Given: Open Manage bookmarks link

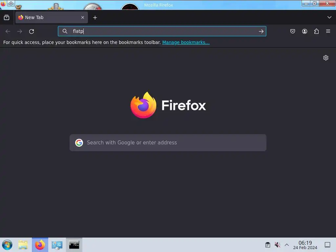Looking at the screenshot, I should click(x=186, y=42).
